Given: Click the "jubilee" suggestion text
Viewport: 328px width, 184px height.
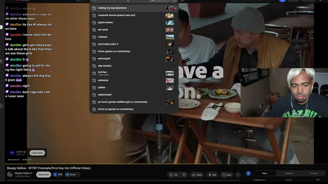Looking at the screenshot, I should pos(101,87).
